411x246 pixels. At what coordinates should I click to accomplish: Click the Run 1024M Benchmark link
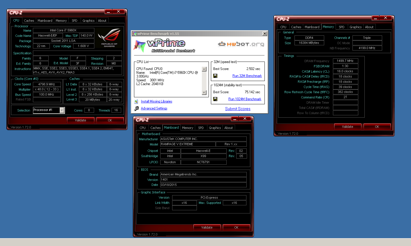[245, 99]
